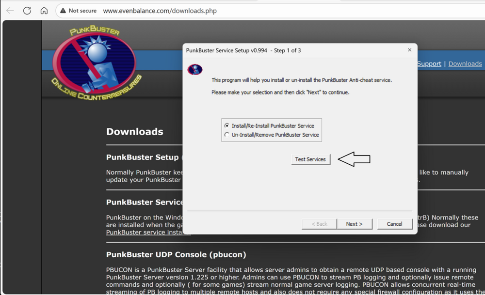This screenshot has height=295, width=485.
Task: Click the Not secure warning indicator
Action: click(79, 11)
